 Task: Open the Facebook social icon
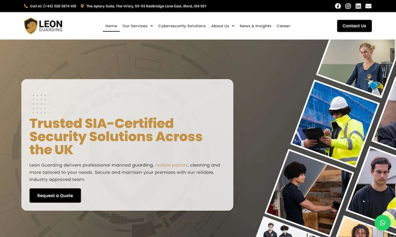(x=338, y=6)
